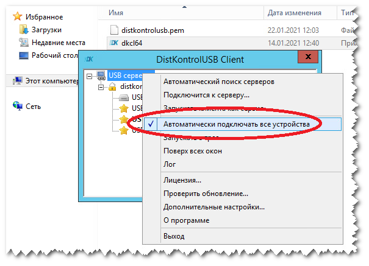Close the DistKontrolUSB Client window
The image size is (369, 266).
(x=308, y=57)
